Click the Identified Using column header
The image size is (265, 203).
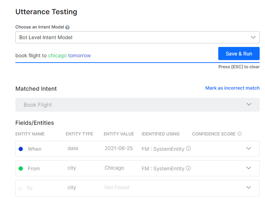(x=160, y=134)
